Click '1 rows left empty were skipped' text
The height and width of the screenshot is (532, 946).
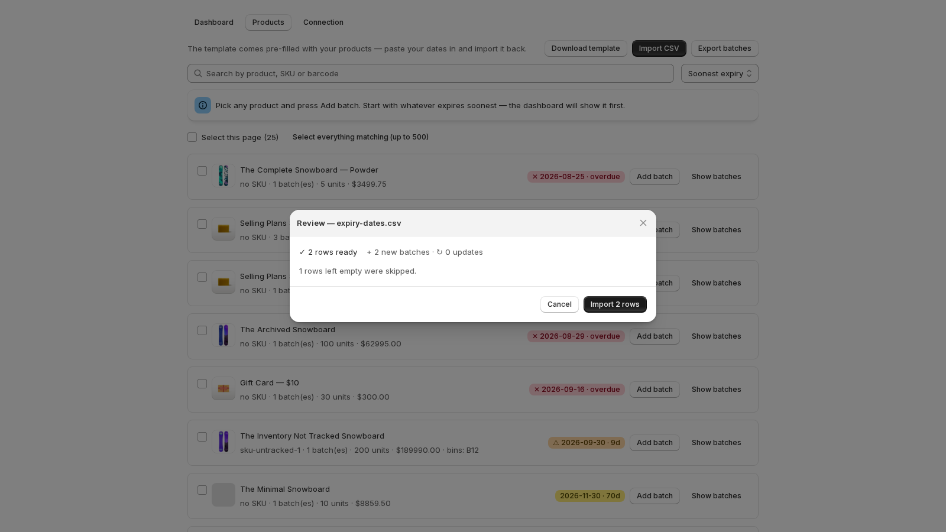click(x=358, y=271)
